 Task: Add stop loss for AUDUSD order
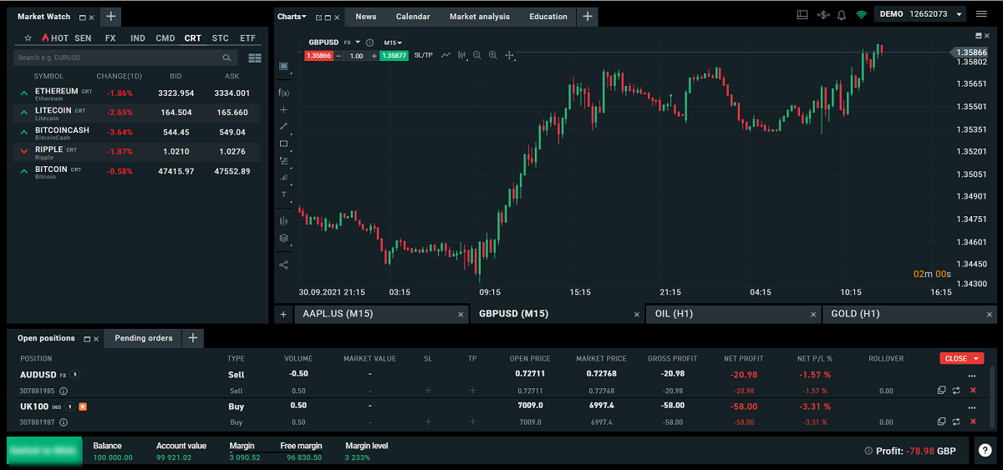[x=428, y=391]
